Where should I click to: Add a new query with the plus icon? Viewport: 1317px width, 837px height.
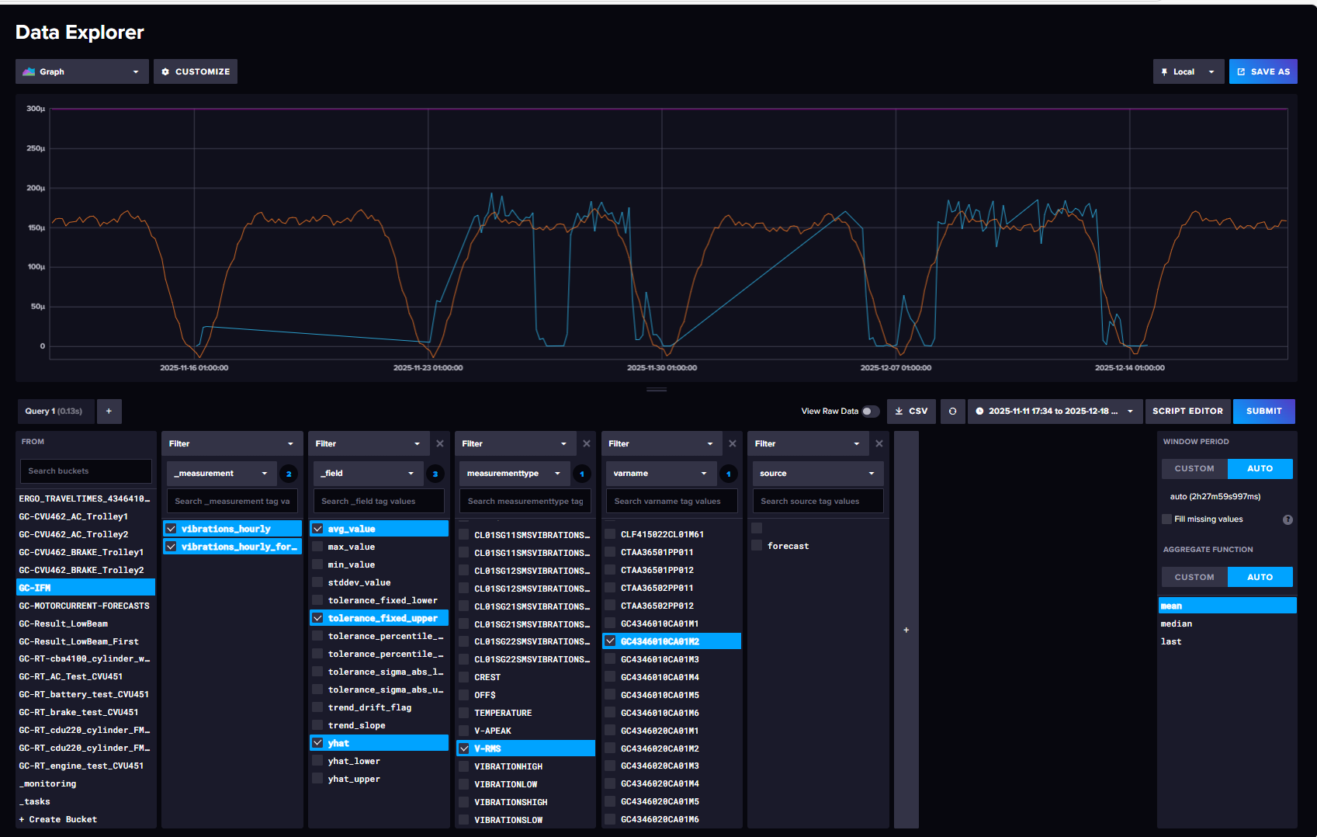(x=109, y=411)
